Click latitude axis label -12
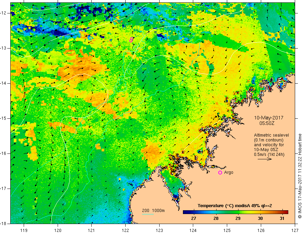 (x=3, y=13)
